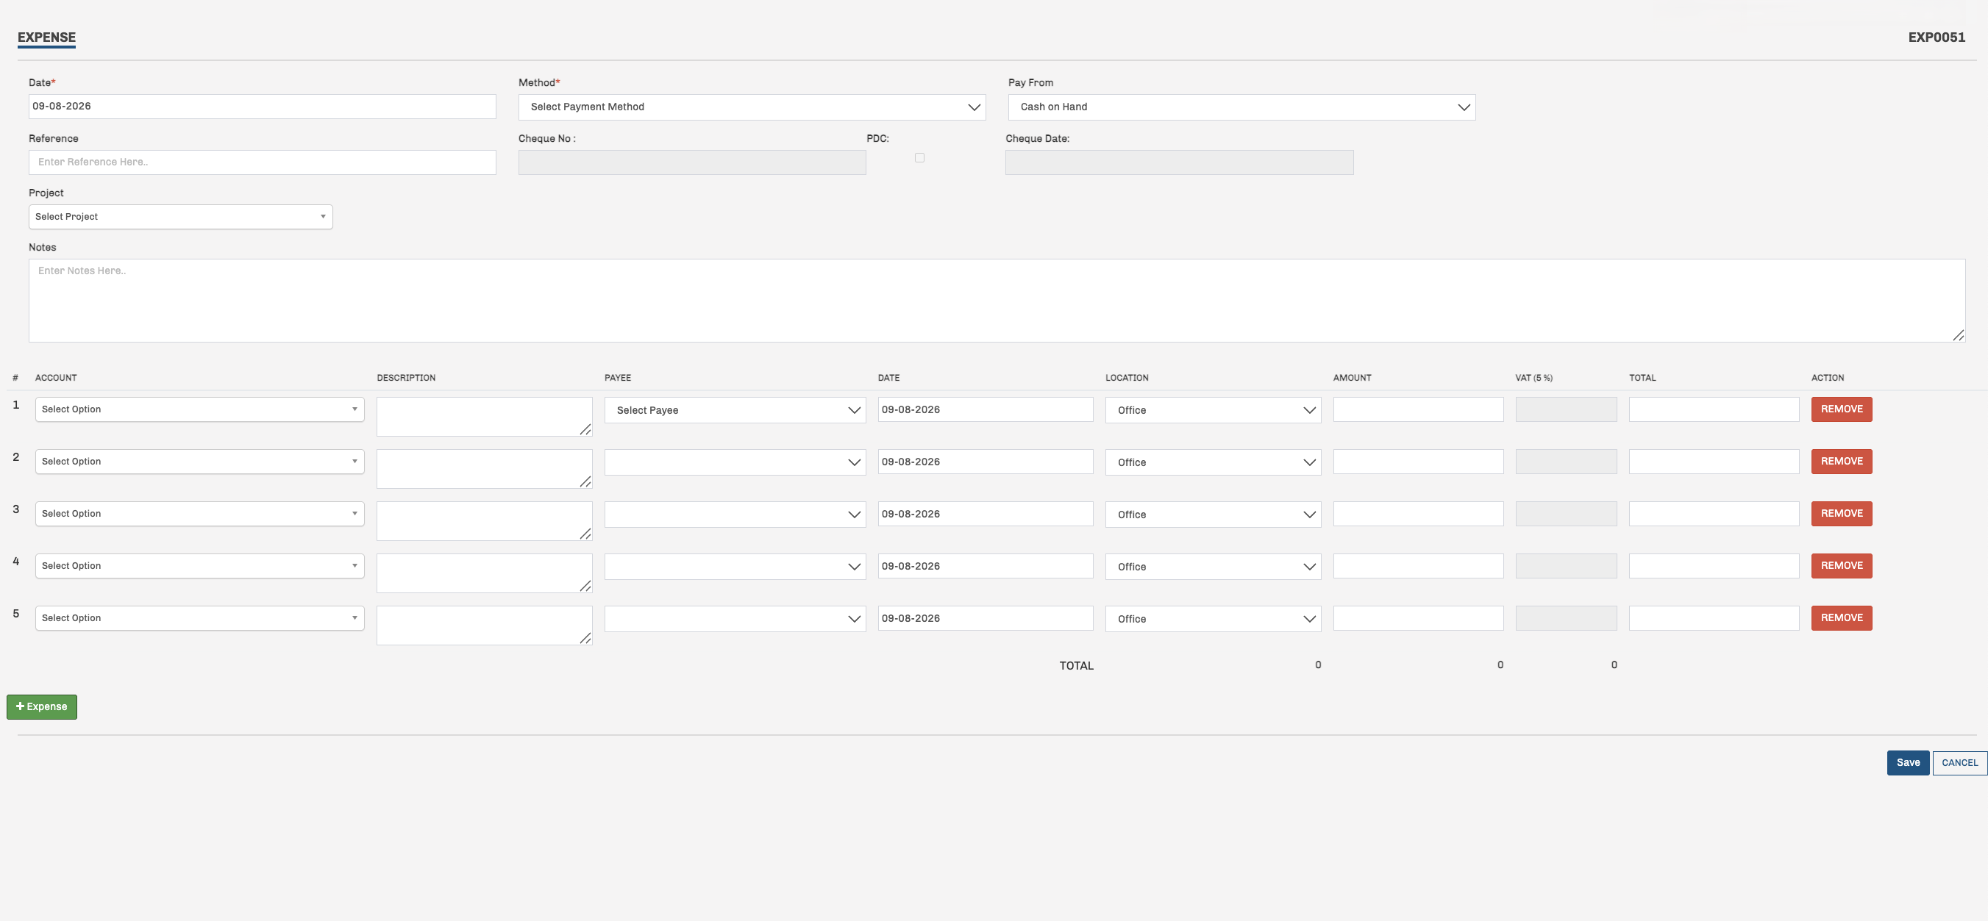Open the row 2 account Select Option dropdown
The width and height of the screenshot is (1988, 921).
point(200,462)
